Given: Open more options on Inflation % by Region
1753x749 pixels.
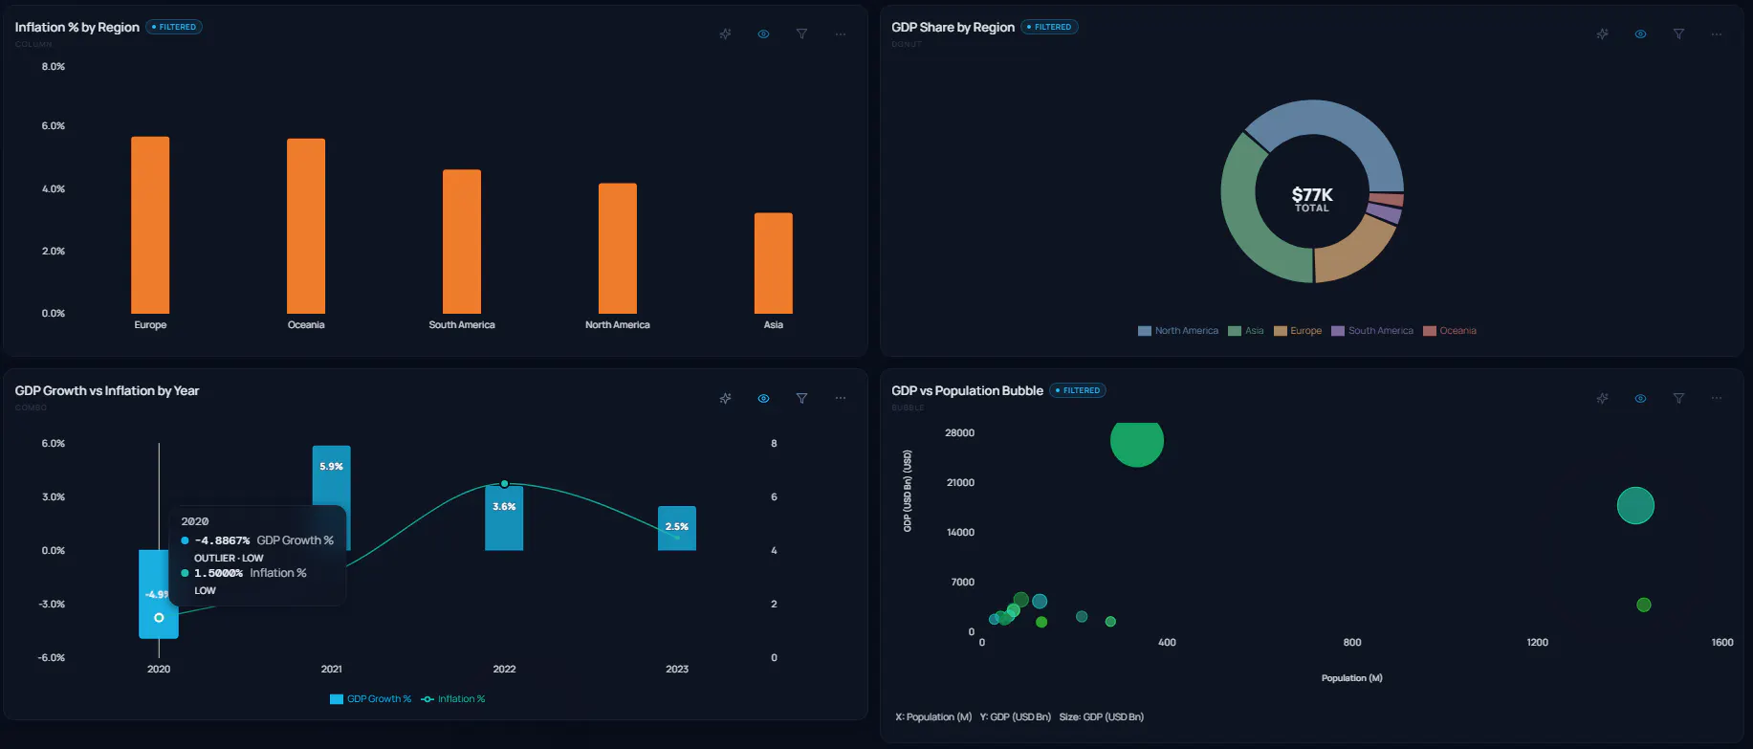Looking at the screenshot, I should coord(840,33).
